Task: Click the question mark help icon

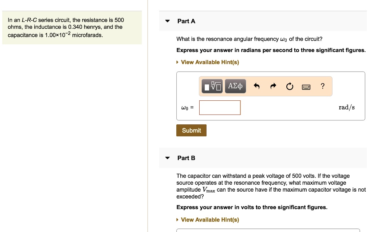Action: pos(322,86)
